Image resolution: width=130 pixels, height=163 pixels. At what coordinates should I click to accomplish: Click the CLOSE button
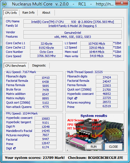pyautogui.click(x=113, y=147)
